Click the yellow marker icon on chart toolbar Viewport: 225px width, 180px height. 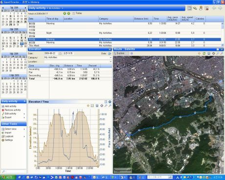(x=88, y=106)
